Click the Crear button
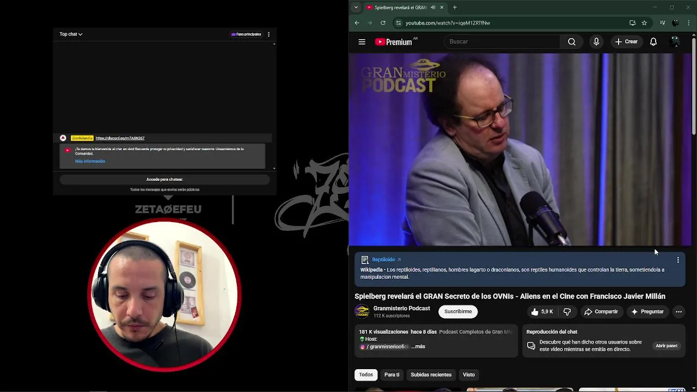The width and height of the screenshot is (697, 392). 626,41
